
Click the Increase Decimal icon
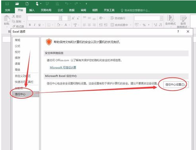point(155,25)
